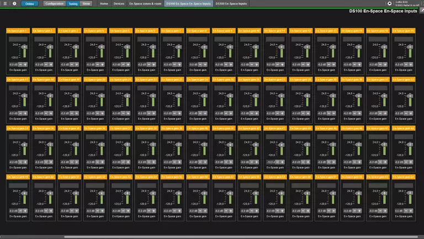Select the En-Space gain 52 orange header
This screenshot has height=239, width=424.
(x=95, y=177)
